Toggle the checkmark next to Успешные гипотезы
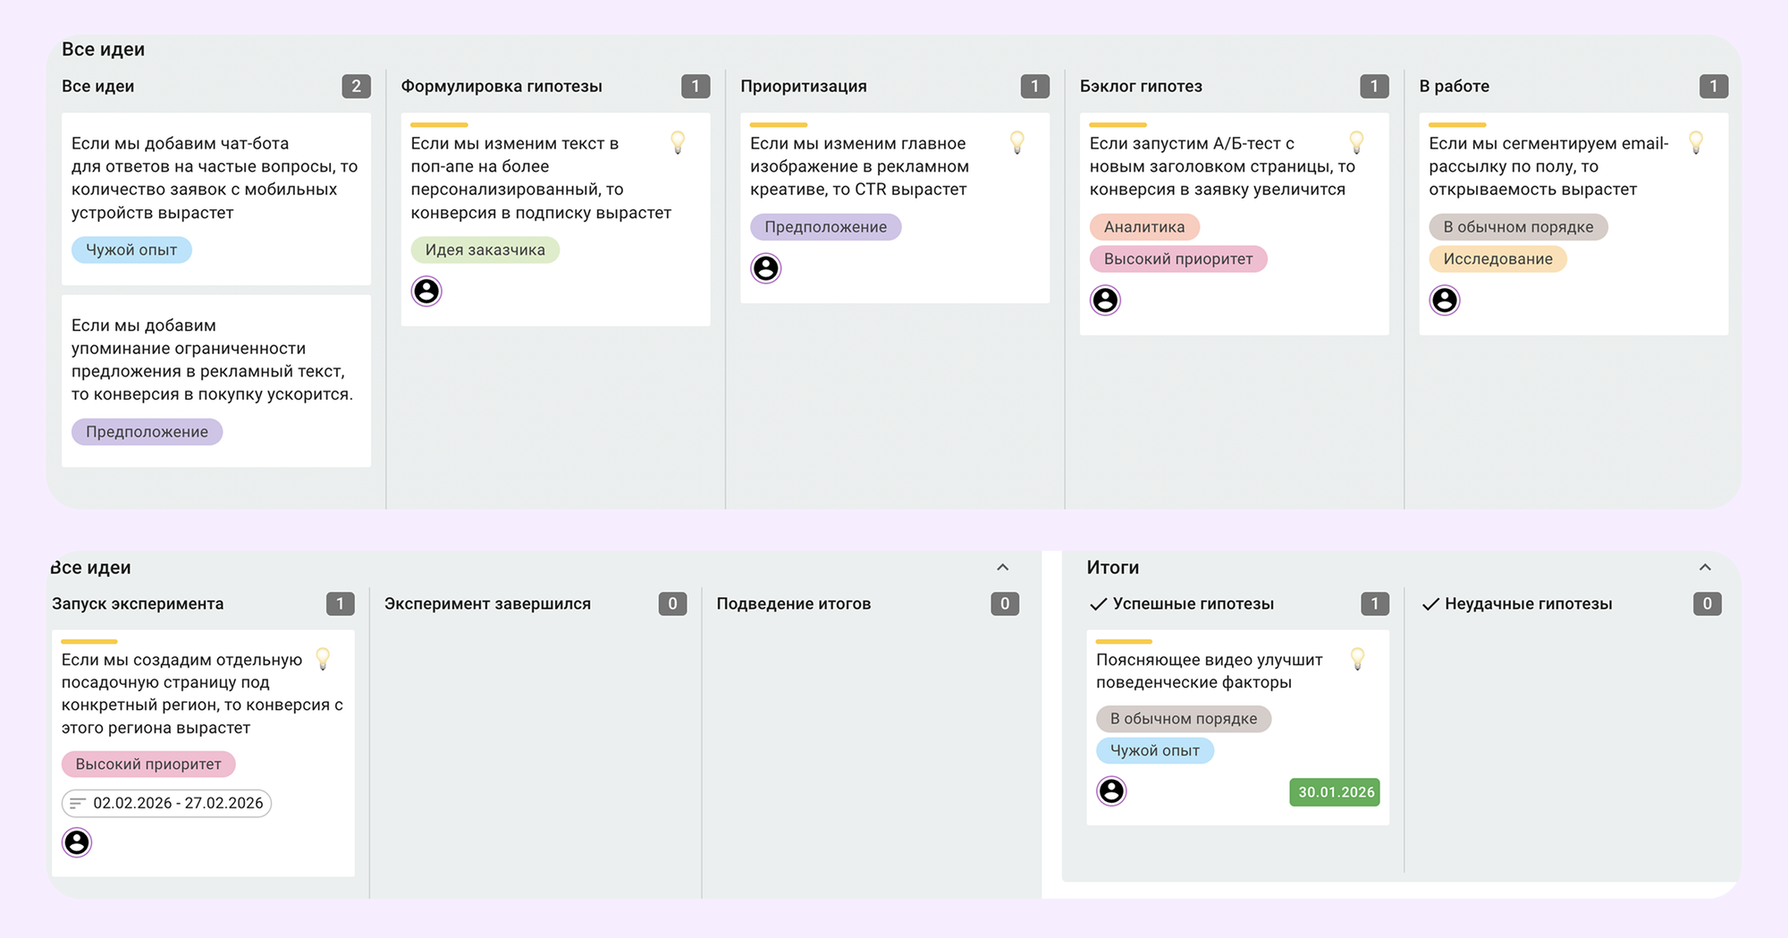This screenshot has height=938, width=1788. (1099, 604)
